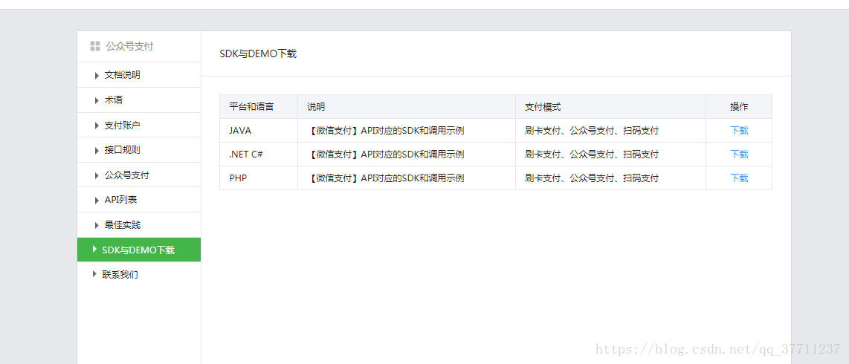Click the SDK与DEMO下载 page title

(x=258, y=53)
